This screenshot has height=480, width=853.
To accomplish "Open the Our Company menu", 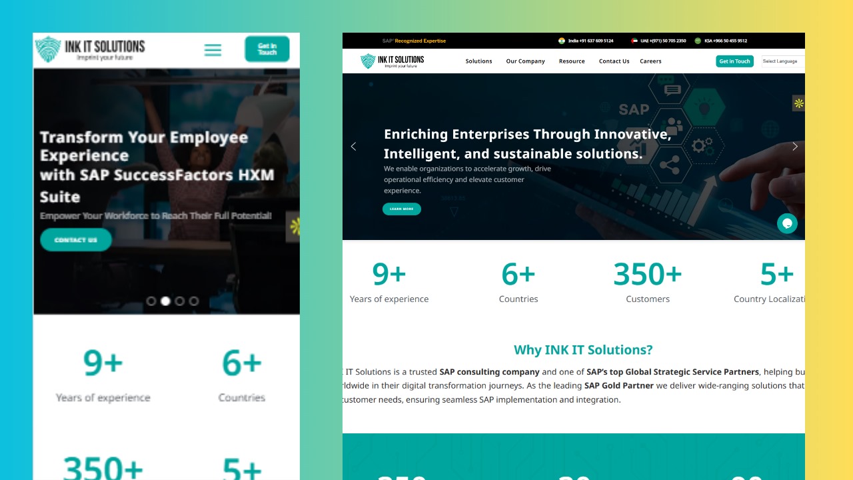I will [x=525, y=61].
